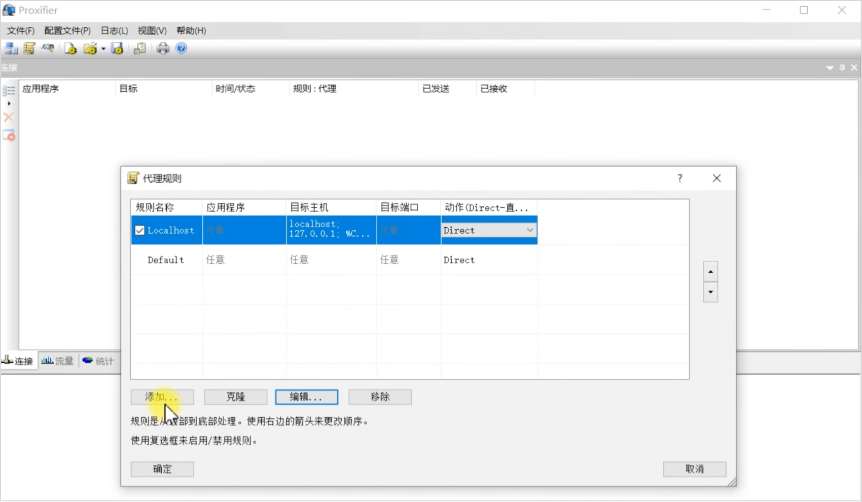This screenshot has height=502, width=862.
Task: Open Name Resolution (.com magnifier) icon
Action: [x=48, y=48]
